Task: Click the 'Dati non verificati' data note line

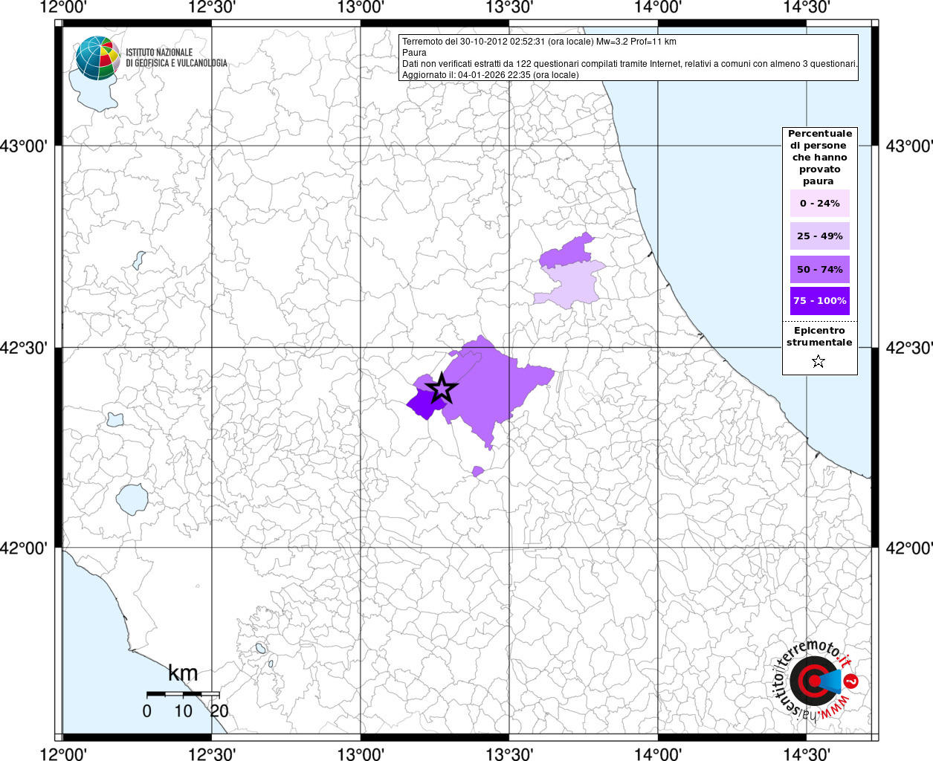Action: click(630, 64)
